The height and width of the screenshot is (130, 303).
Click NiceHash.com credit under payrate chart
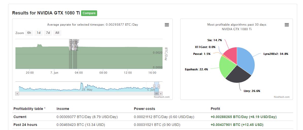[162, 97]
